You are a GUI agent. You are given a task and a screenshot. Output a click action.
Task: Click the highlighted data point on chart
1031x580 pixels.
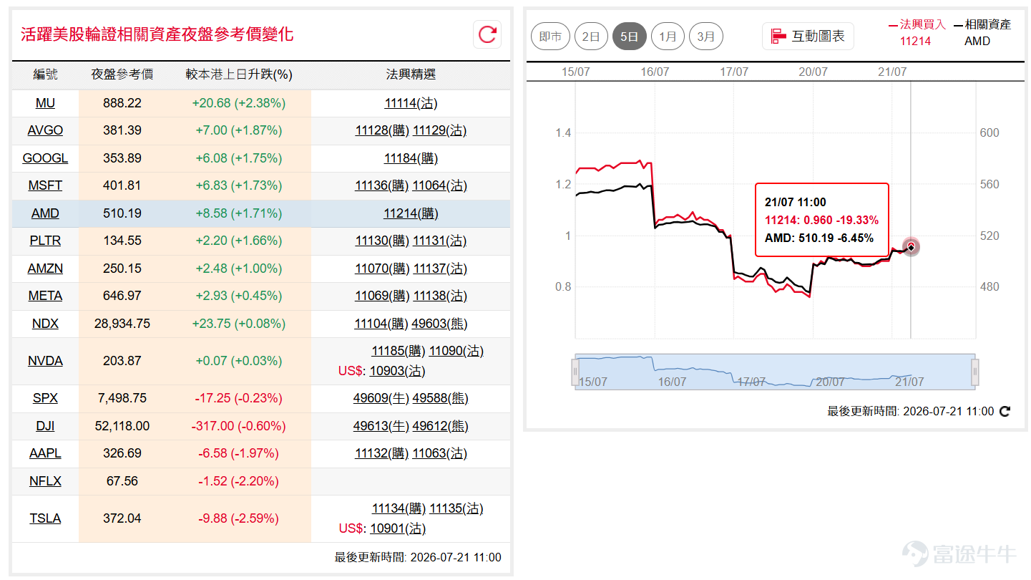[911, 247]
